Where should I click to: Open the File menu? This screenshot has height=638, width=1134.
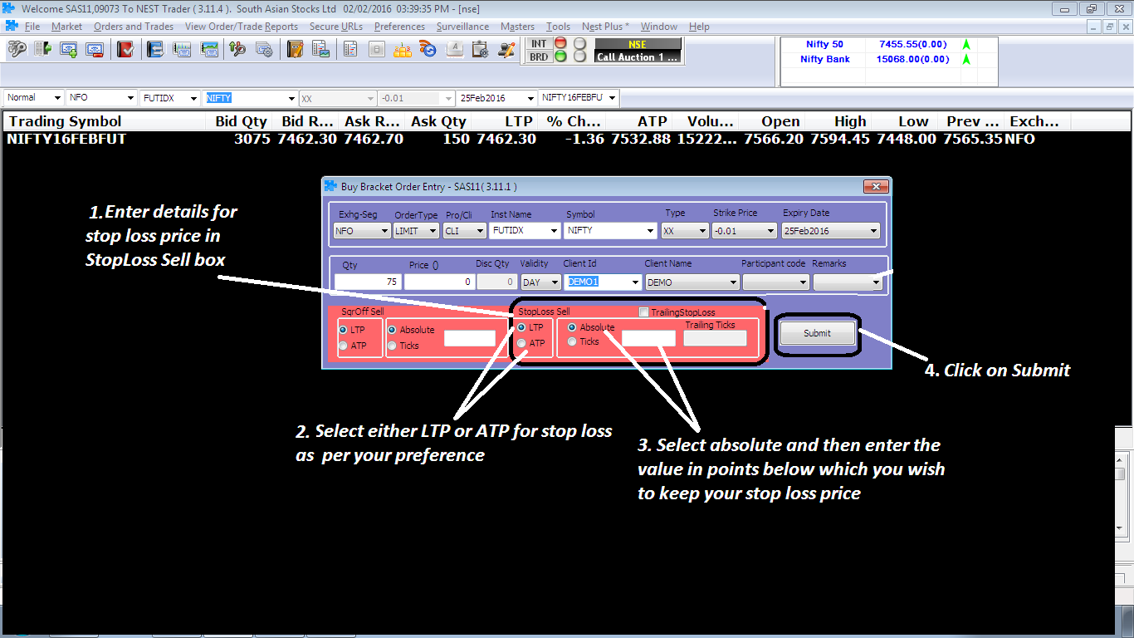tap(32, 27)
